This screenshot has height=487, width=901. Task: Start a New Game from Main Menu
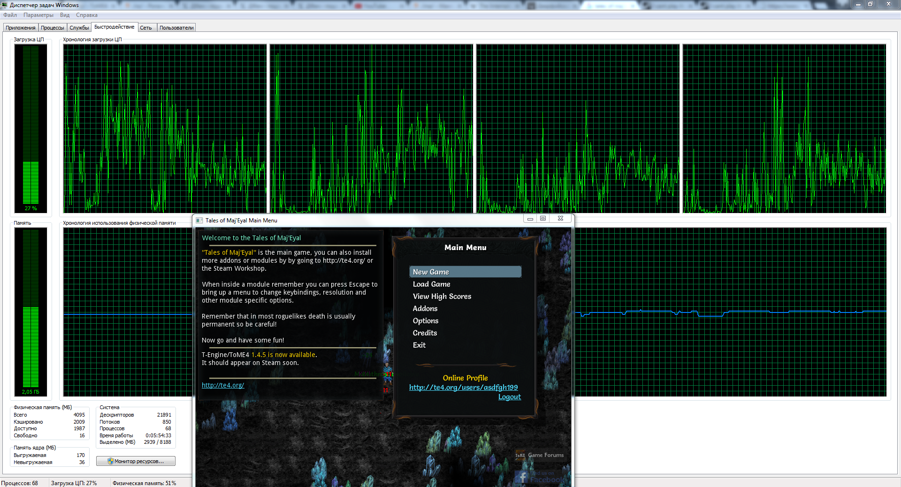[466, 272]
